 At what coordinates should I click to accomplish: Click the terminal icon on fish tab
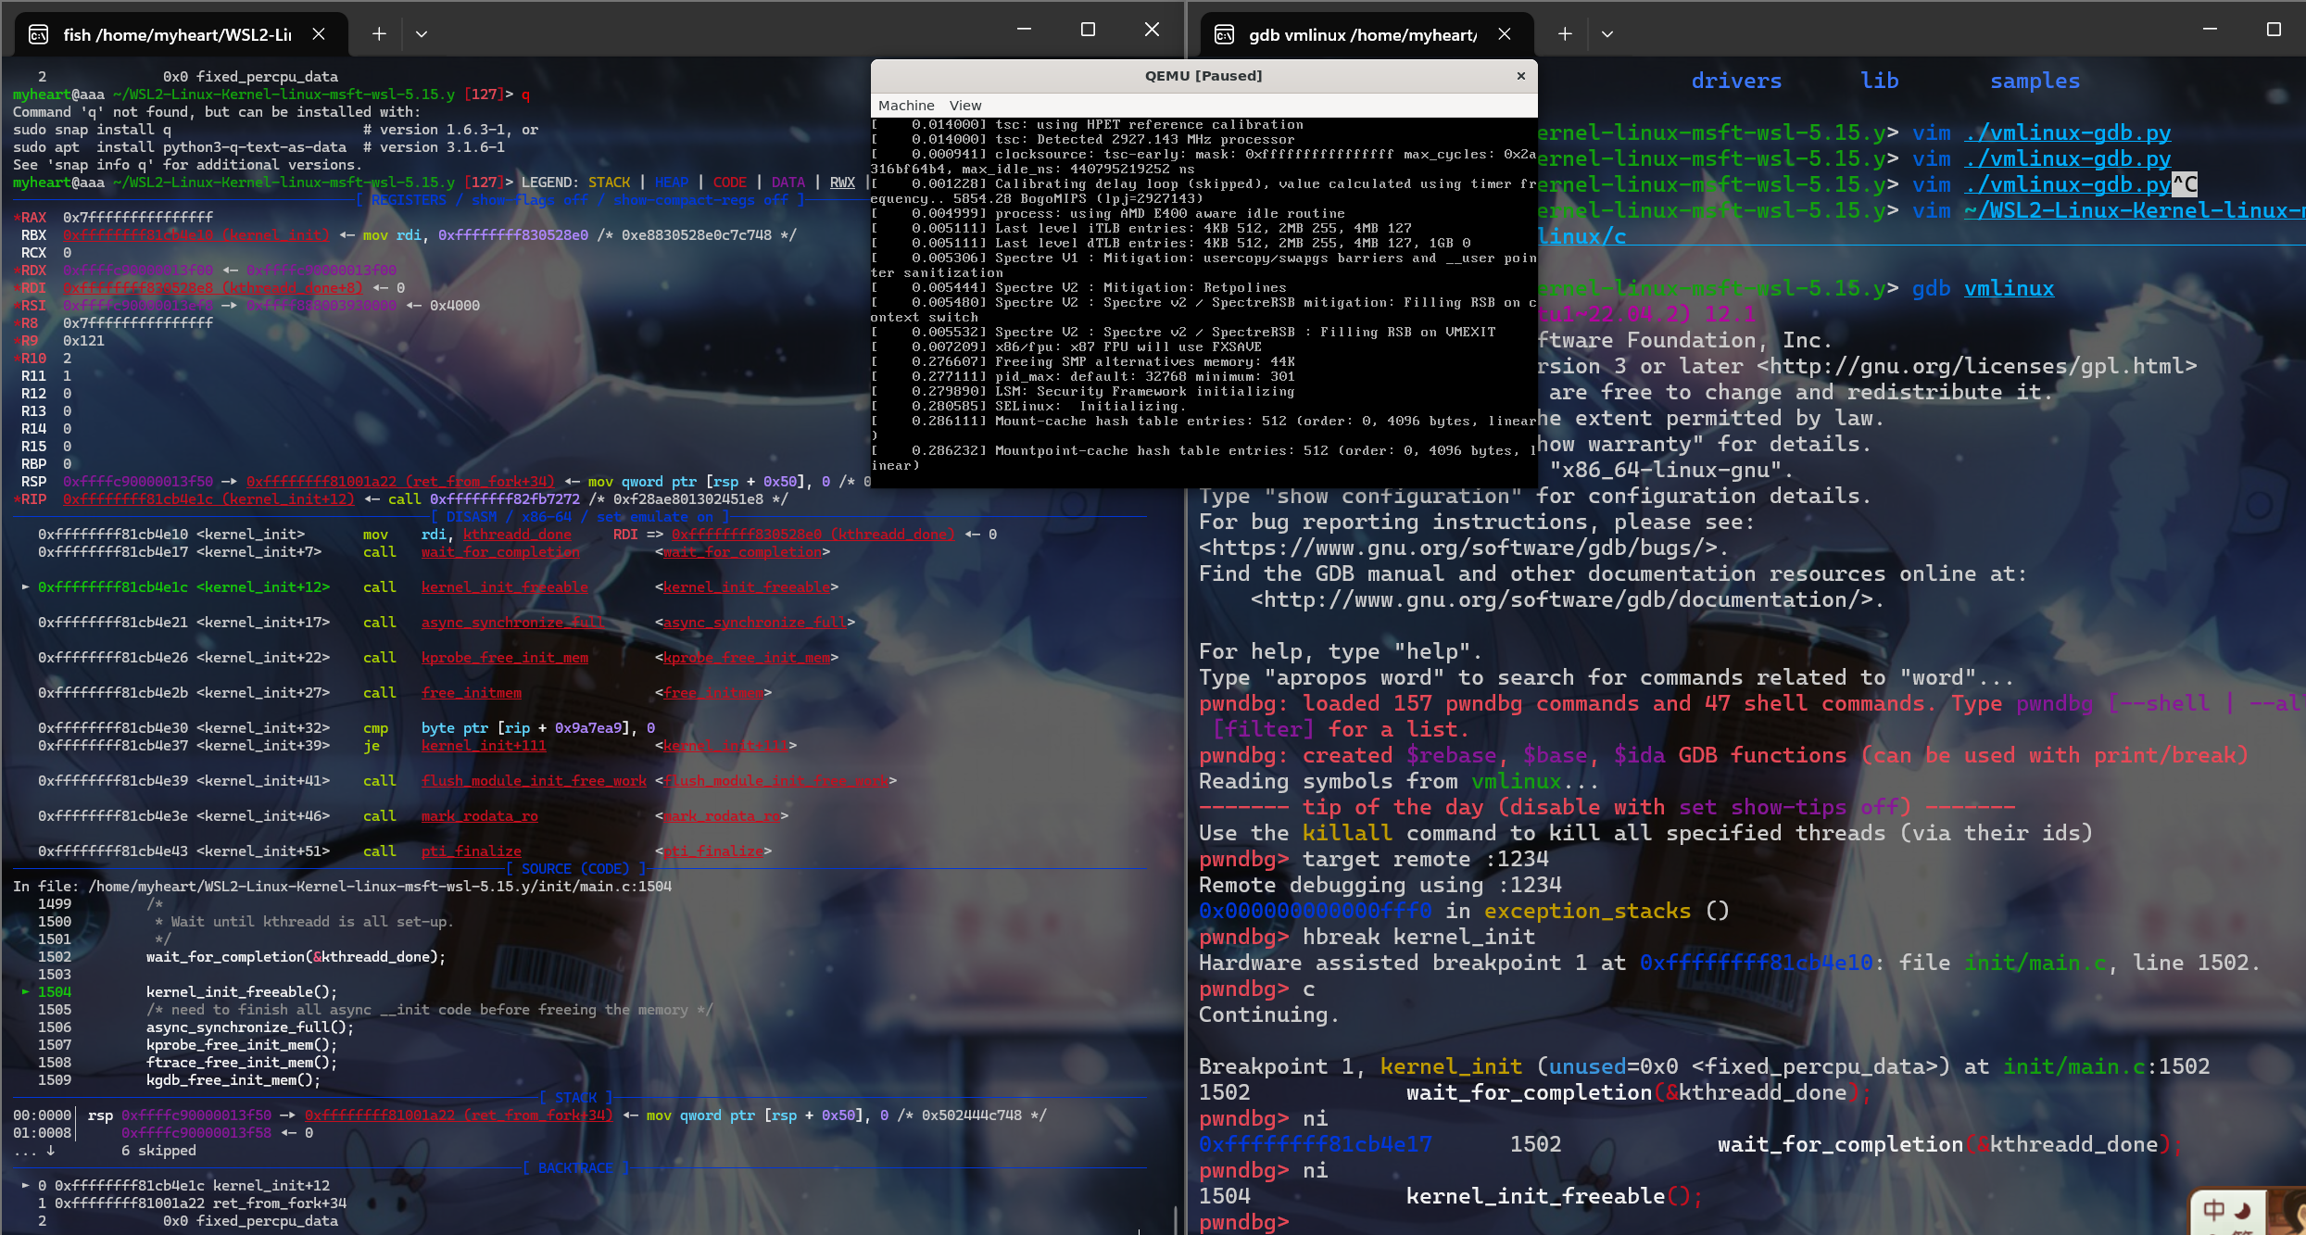click(x=39, y=34)
